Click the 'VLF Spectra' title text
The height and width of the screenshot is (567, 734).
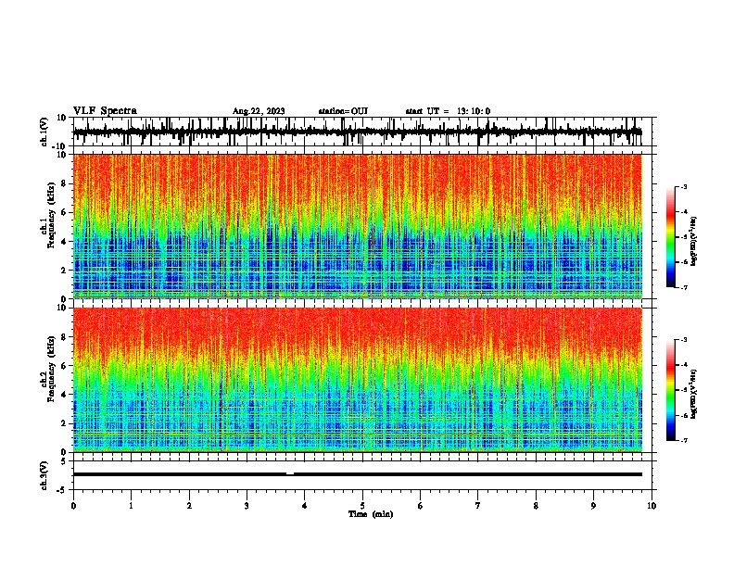[x=105, y=111]
